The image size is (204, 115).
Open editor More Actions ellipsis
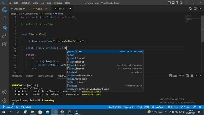(200, 9)
